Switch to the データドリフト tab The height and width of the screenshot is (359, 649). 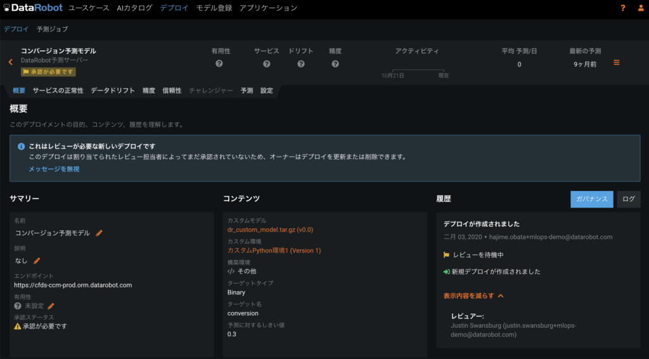coord(113,90)
